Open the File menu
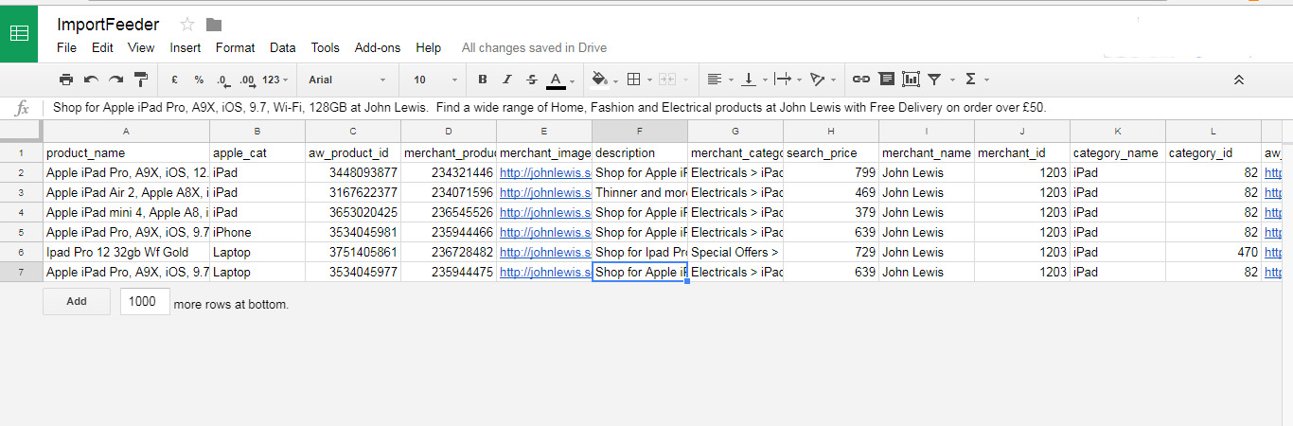 66,47
